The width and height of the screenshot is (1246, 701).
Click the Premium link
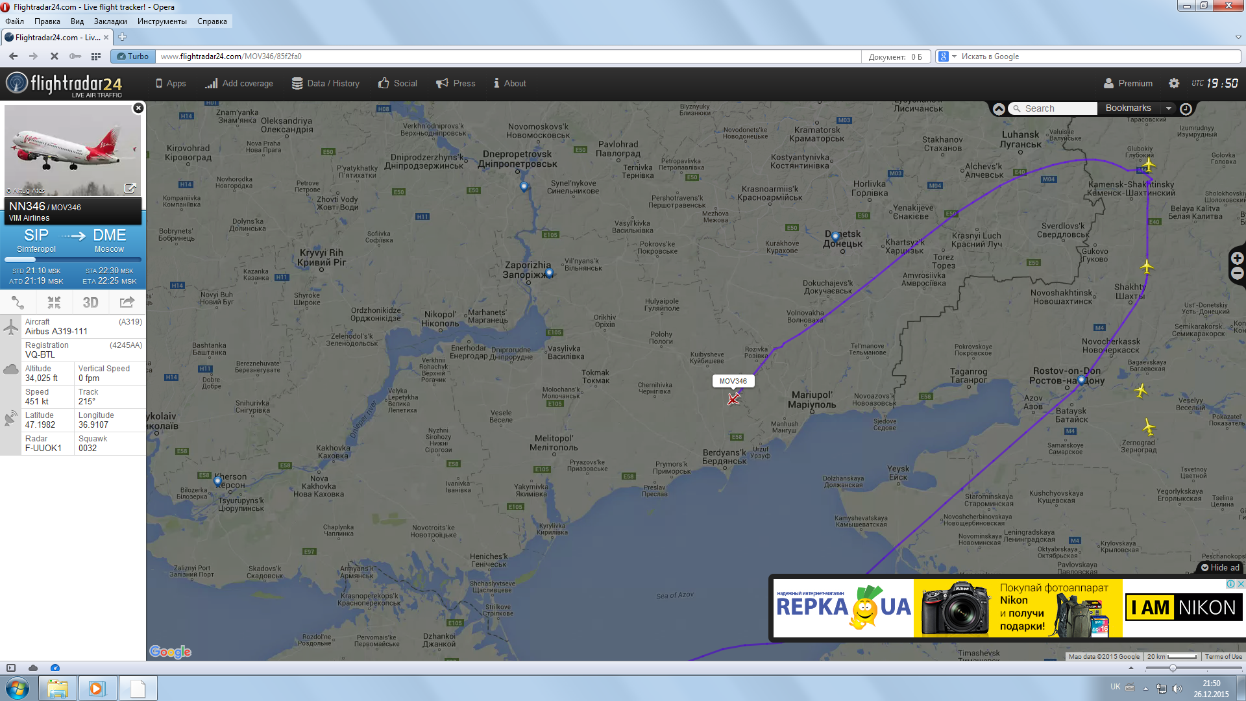click(1128, 83)
